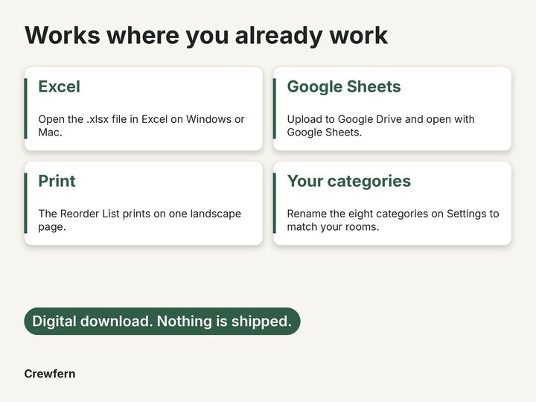Click the "Works where you already work" heading
The width and height of the screenshot is (536, 402).
click(206, 36)
